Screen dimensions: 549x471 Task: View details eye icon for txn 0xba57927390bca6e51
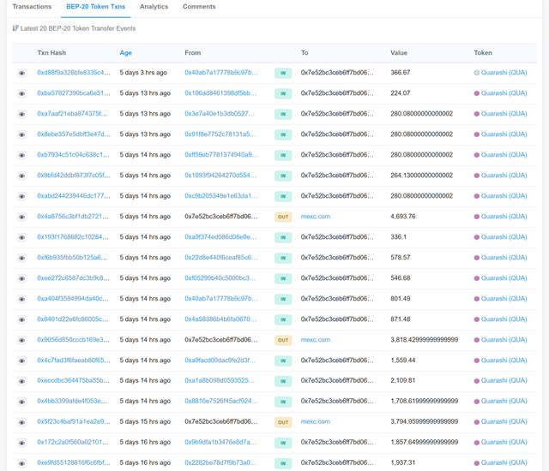click(21, 93)
